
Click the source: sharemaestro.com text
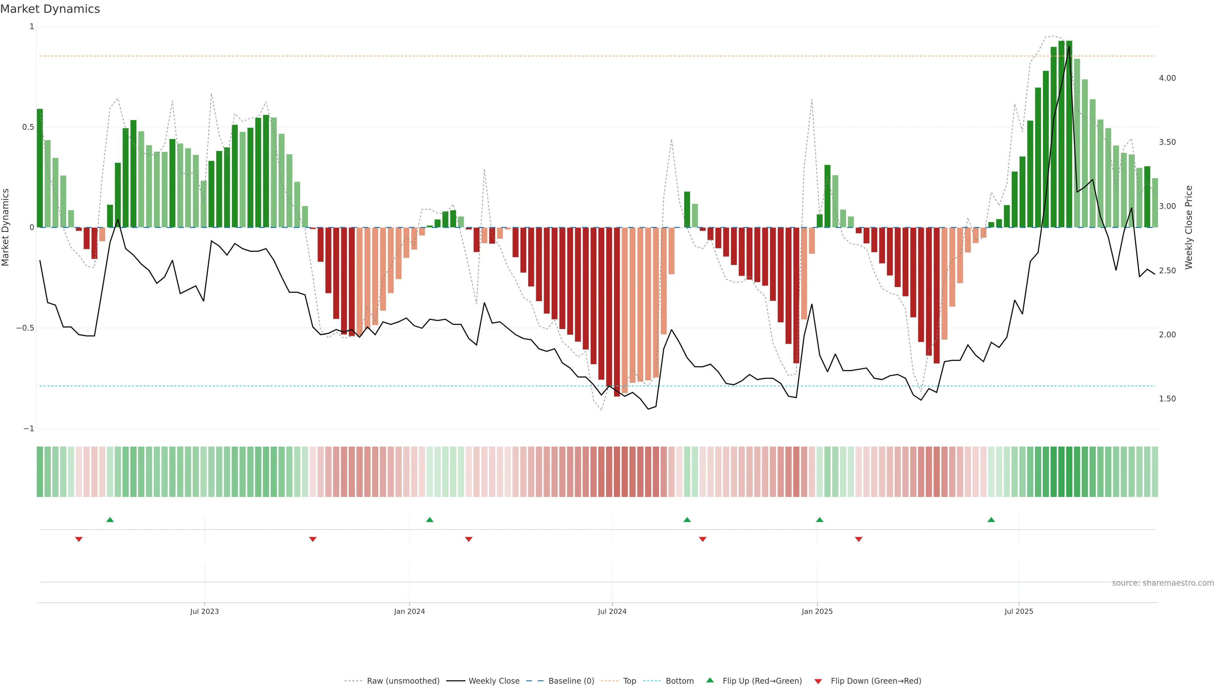pyautogui.click(x=1163, y=583)
